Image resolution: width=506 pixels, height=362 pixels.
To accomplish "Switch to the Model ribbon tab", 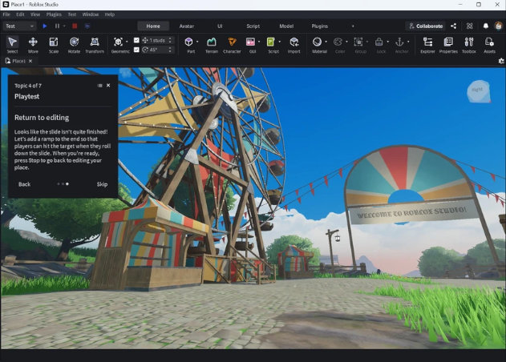I will tap(286, 26).
